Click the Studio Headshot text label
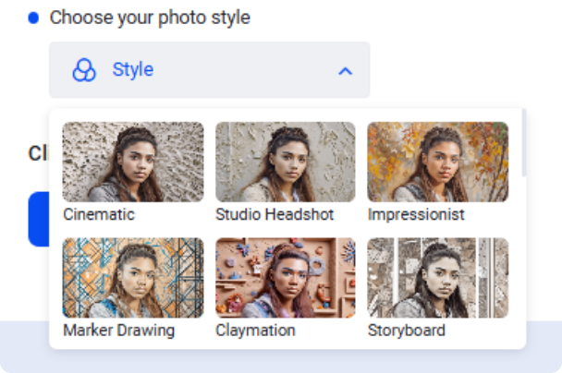The width and height of the screenshot is (562, 373). pyautogui.click(x=275, y=214)
